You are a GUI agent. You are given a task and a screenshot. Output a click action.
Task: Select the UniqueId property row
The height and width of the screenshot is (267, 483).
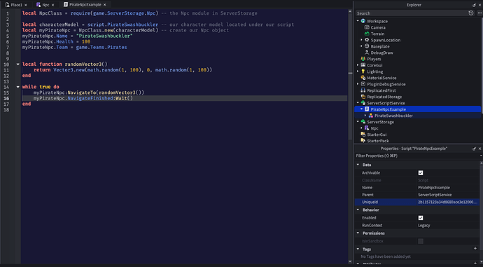pos(417,203)
